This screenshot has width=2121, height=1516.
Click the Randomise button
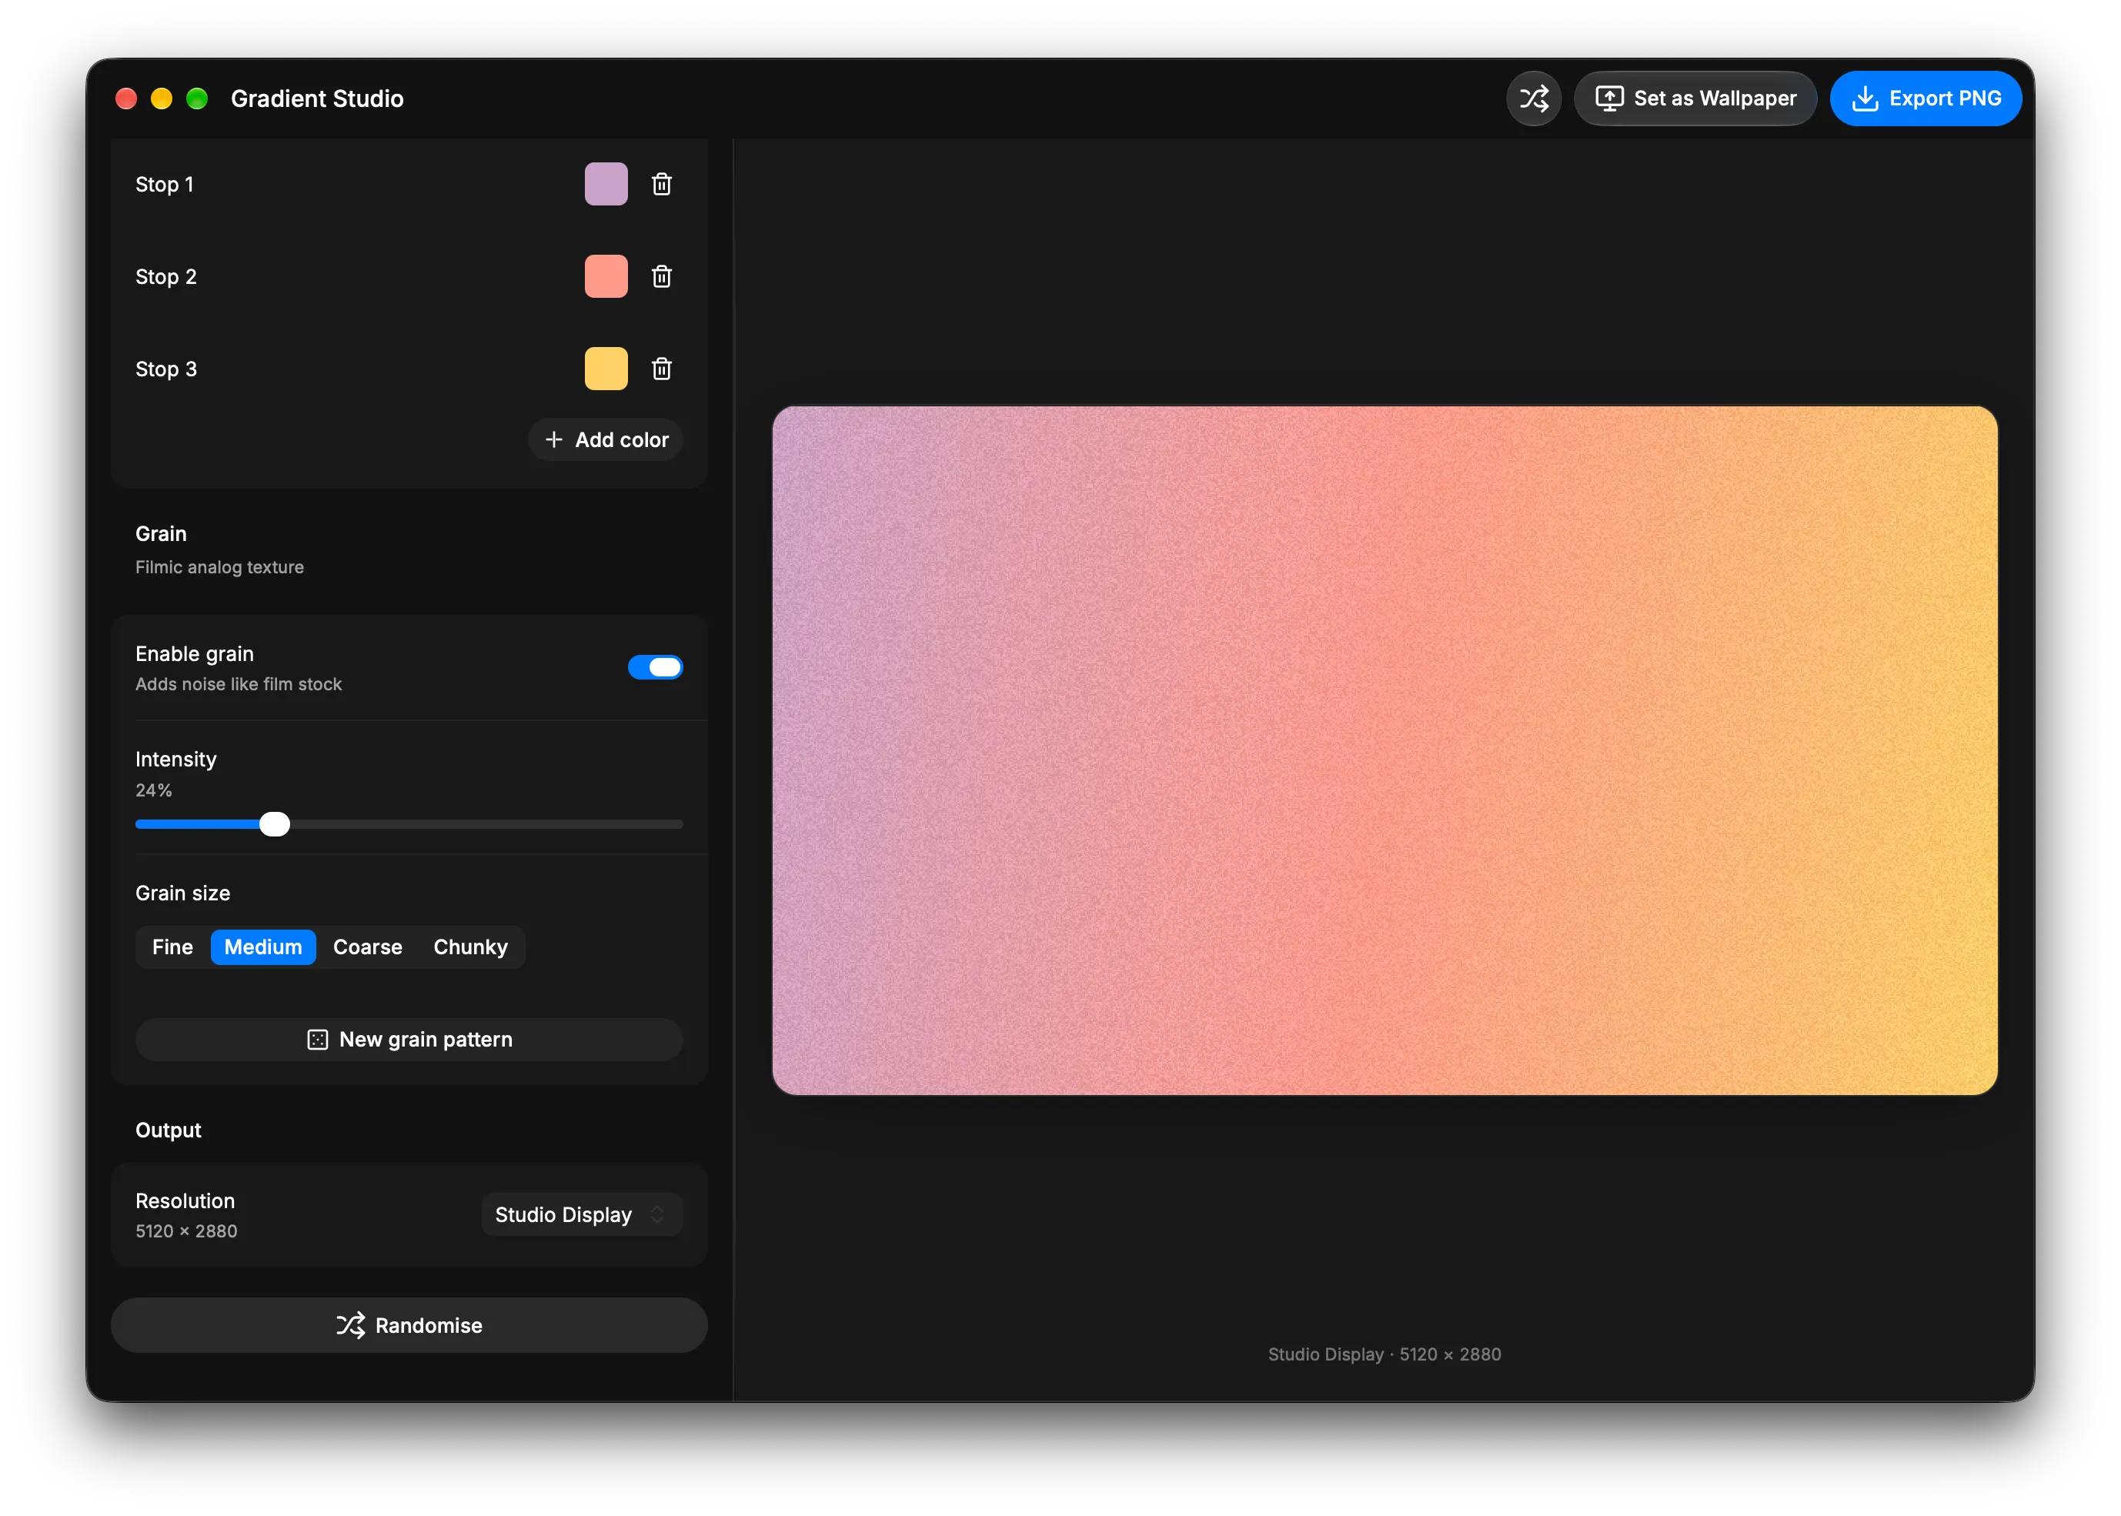coord(409,1326)
